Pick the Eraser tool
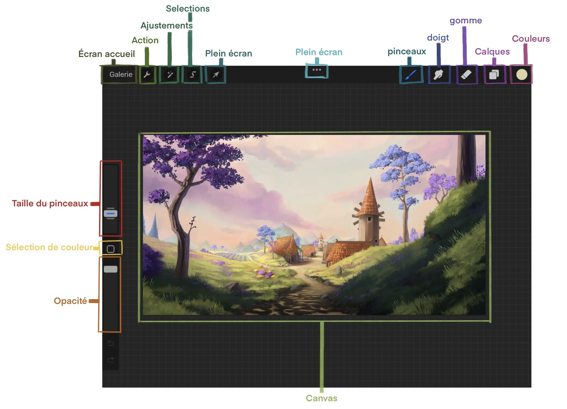Viewport: 567px width, 409px height. point(466,74)
